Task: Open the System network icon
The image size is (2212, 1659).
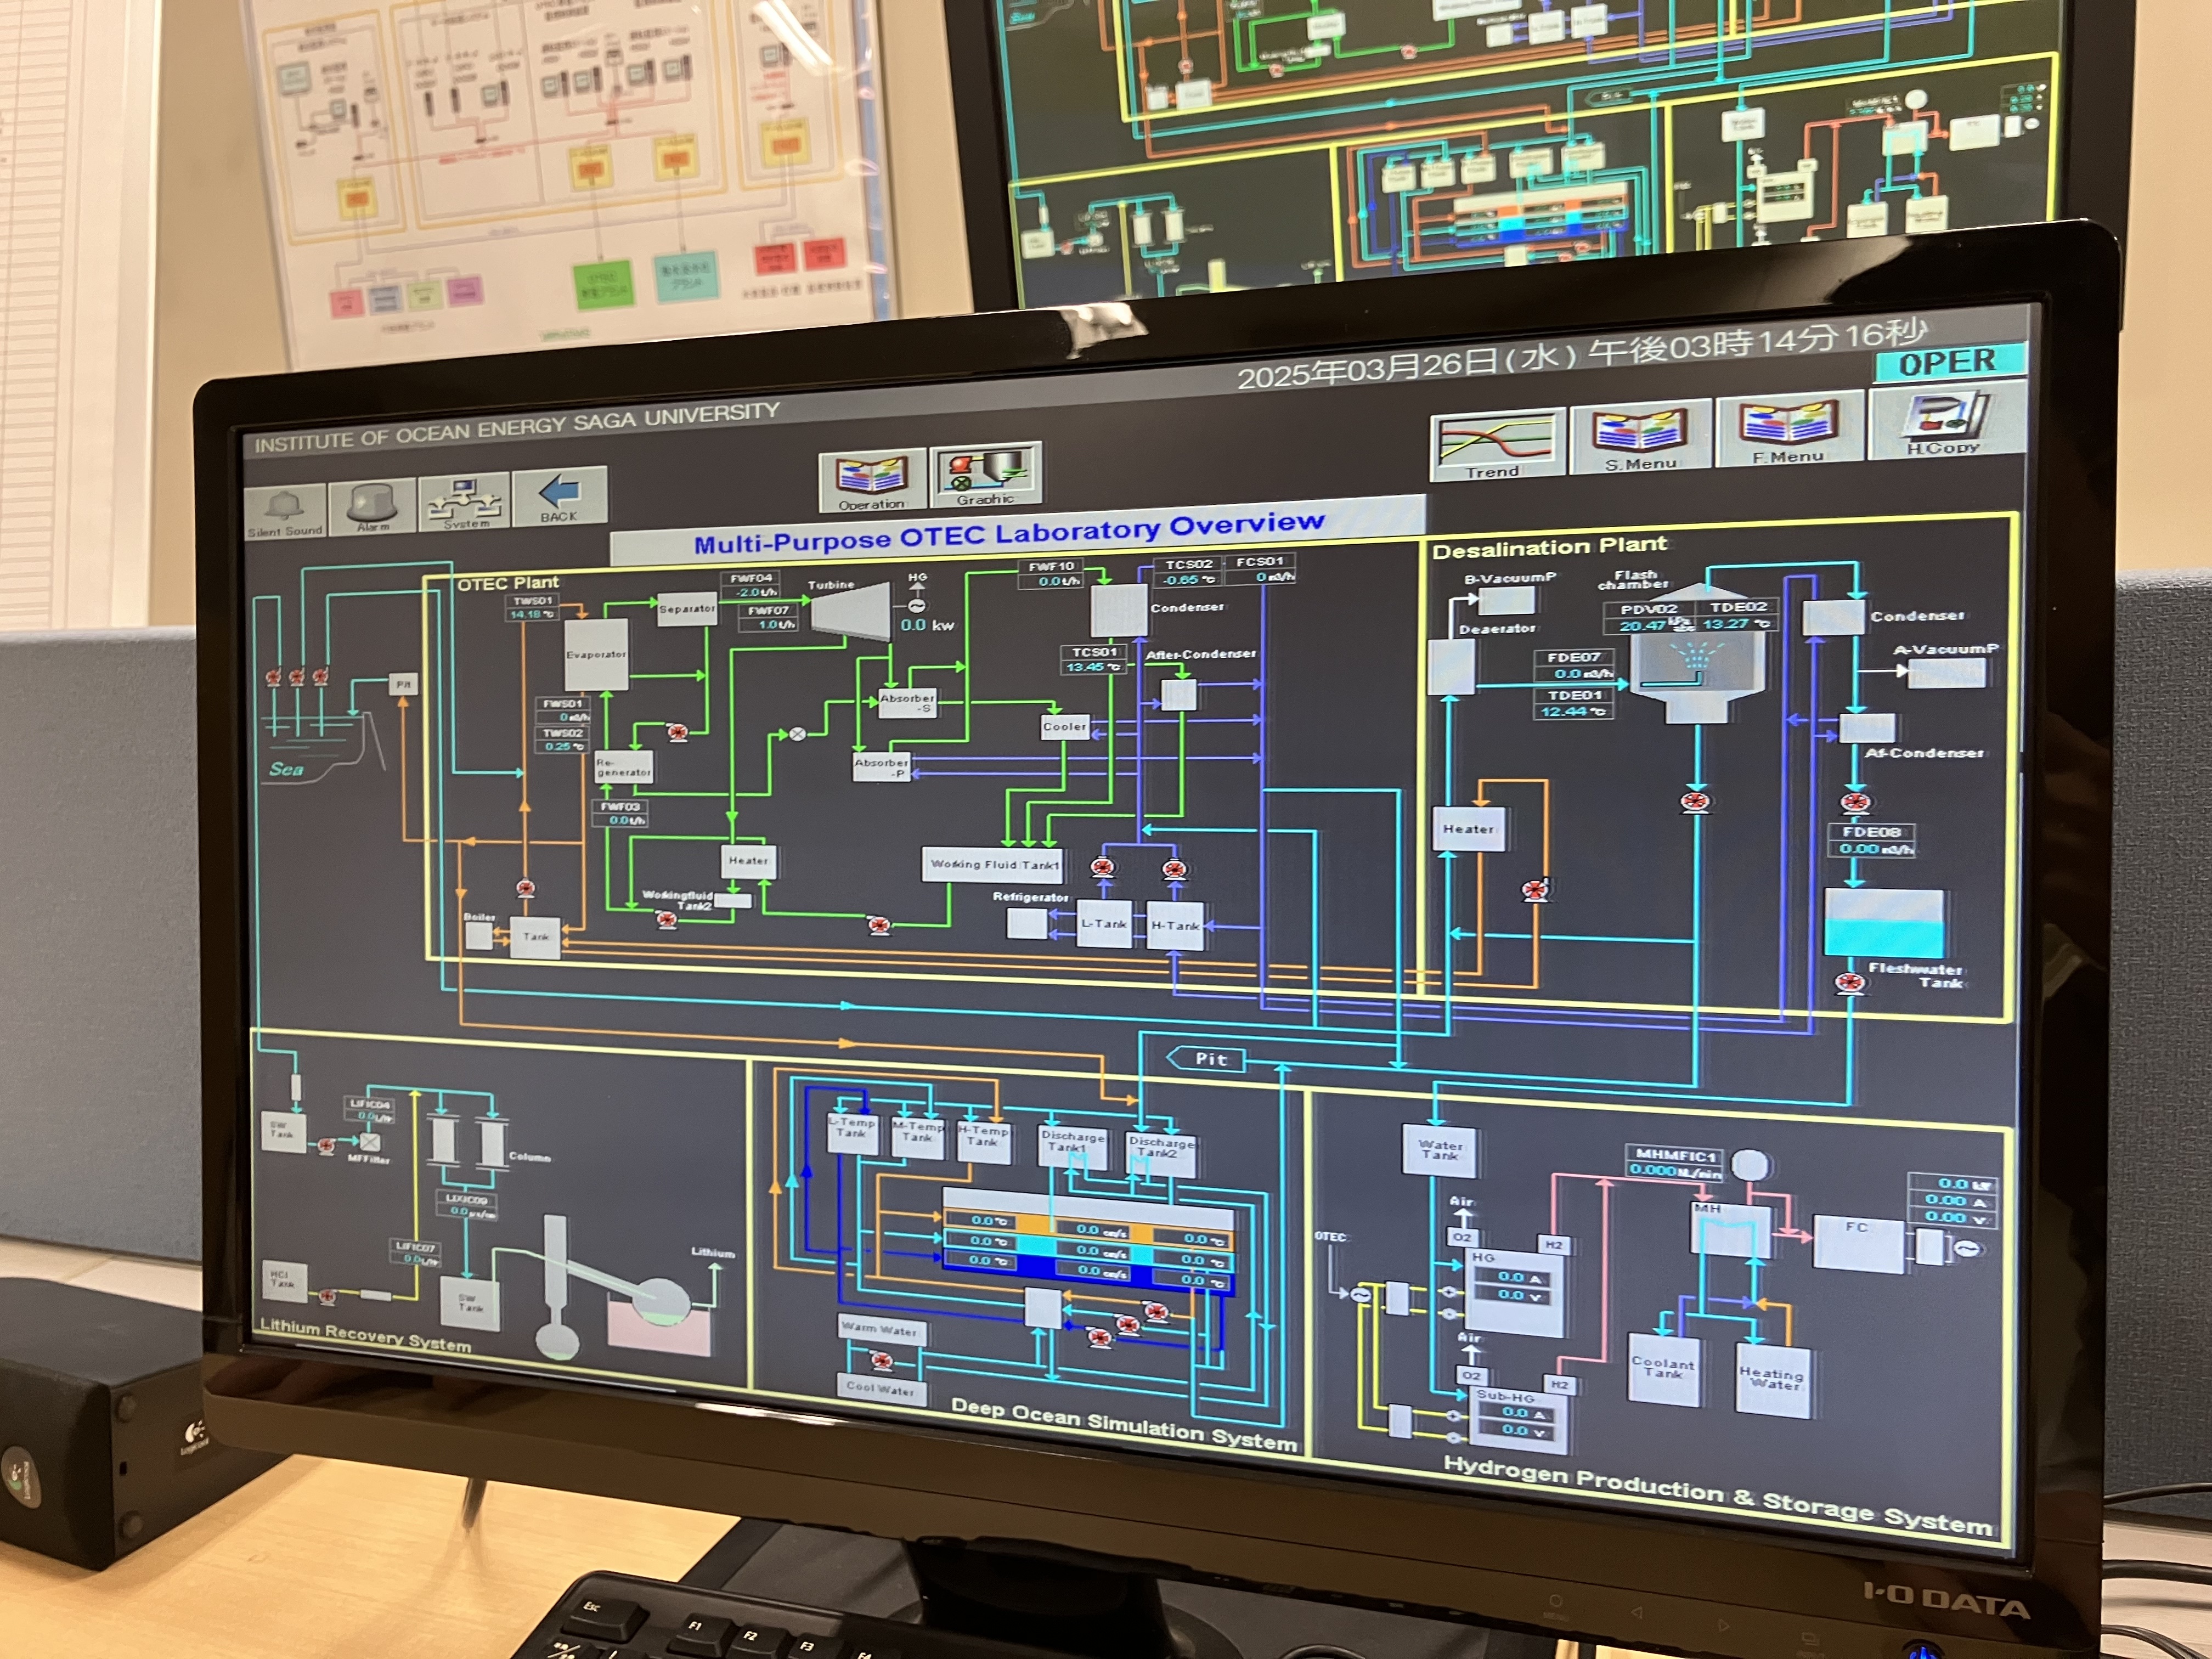Action: pos(465,501)
